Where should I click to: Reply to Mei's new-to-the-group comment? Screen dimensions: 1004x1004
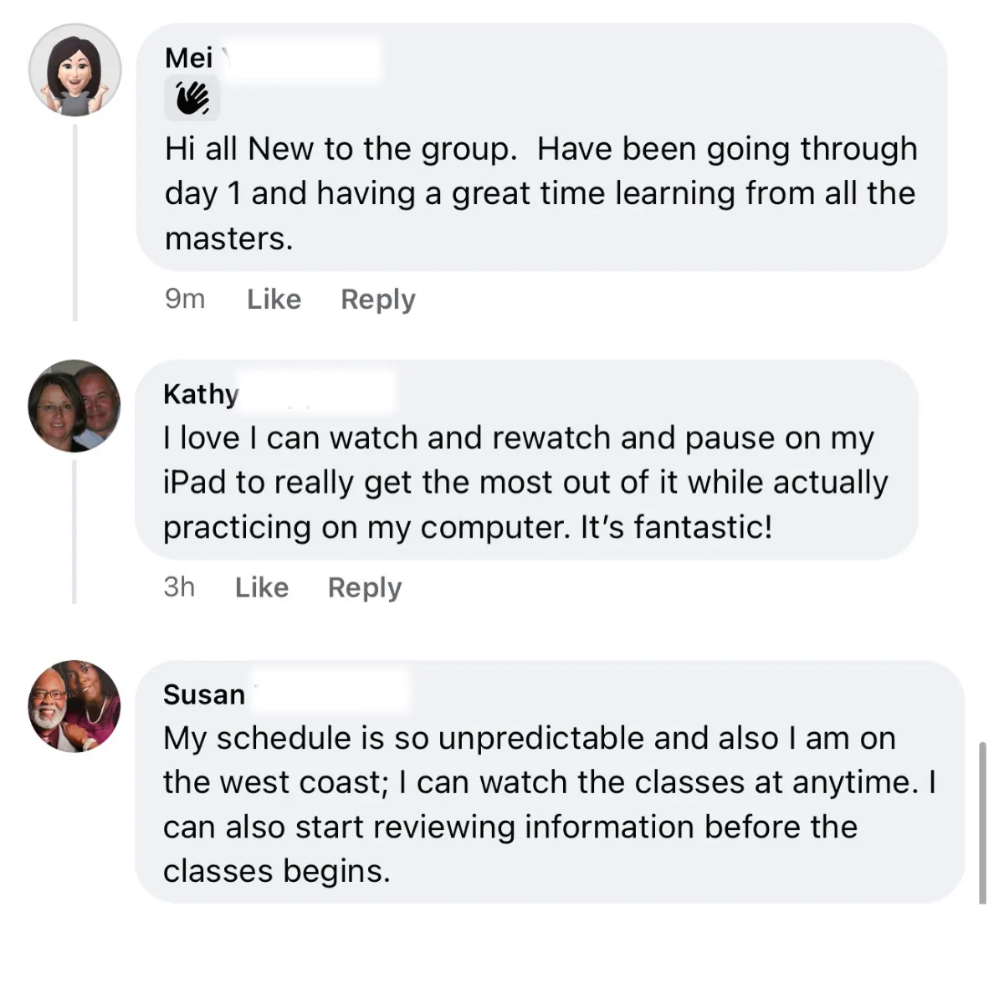click(377, 299)
